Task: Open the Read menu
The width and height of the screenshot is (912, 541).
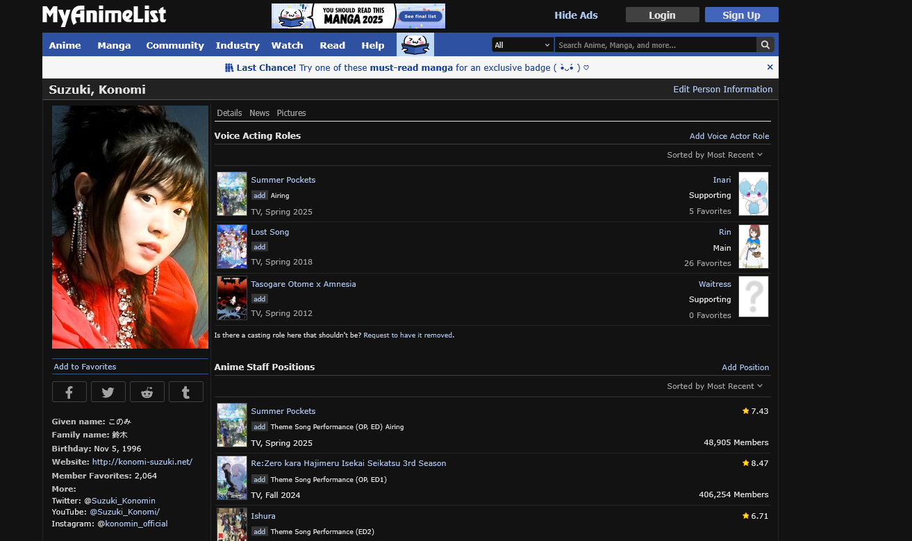Action: (x=333, y=45)
